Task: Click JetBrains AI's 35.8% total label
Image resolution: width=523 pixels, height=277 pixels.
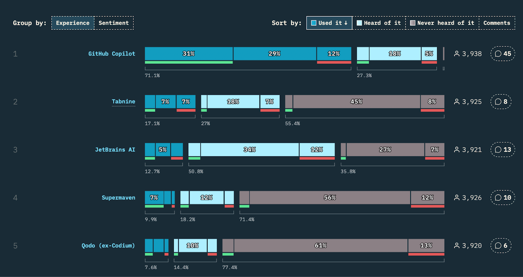Action: coord(348,171)
